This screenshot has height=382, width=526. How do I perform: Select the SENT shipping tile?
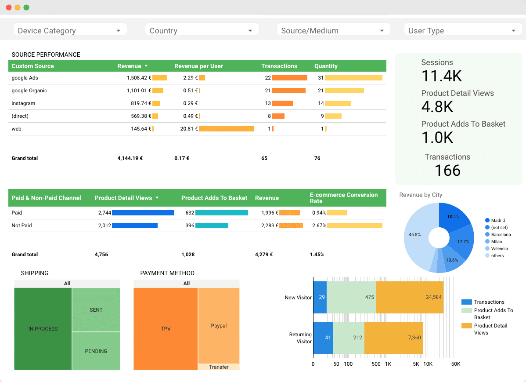point(96,309)
